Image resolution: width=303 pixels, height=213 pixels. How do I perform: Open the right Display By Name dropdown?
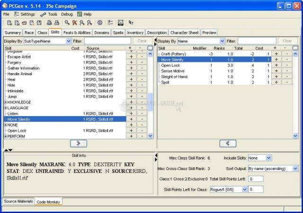click(x=222, y=41)
